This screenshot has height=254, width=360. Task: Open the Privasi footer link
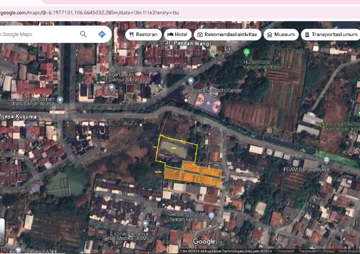pos(328,251)
